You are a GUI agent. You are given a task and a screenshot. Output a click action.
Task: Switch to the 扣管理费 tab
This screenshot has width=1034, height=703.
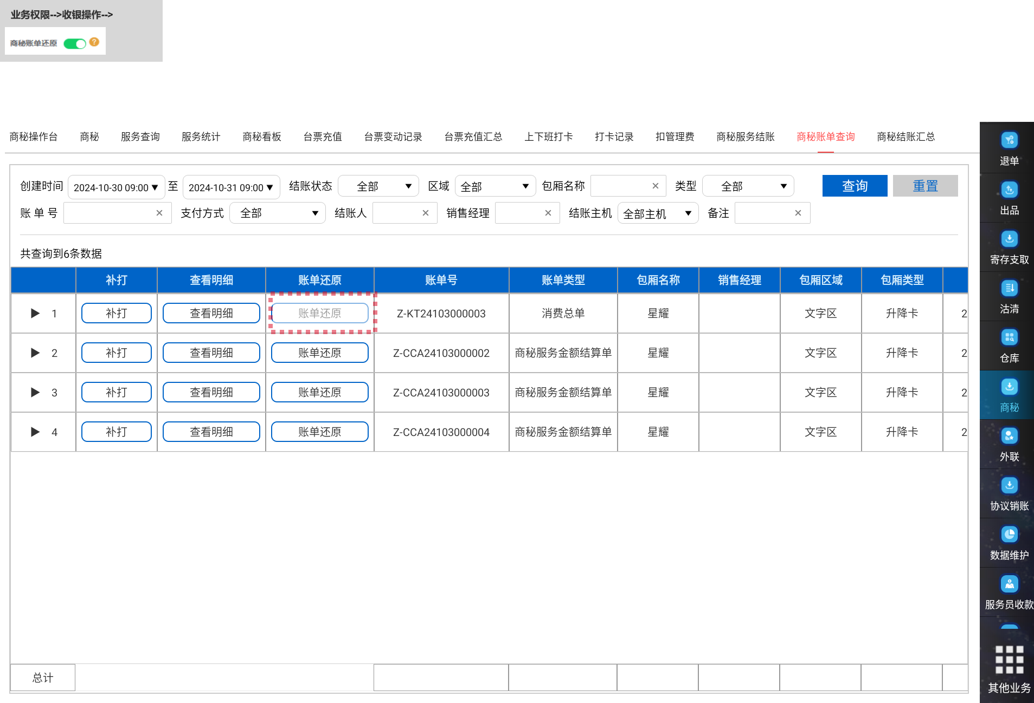(675, 136)
